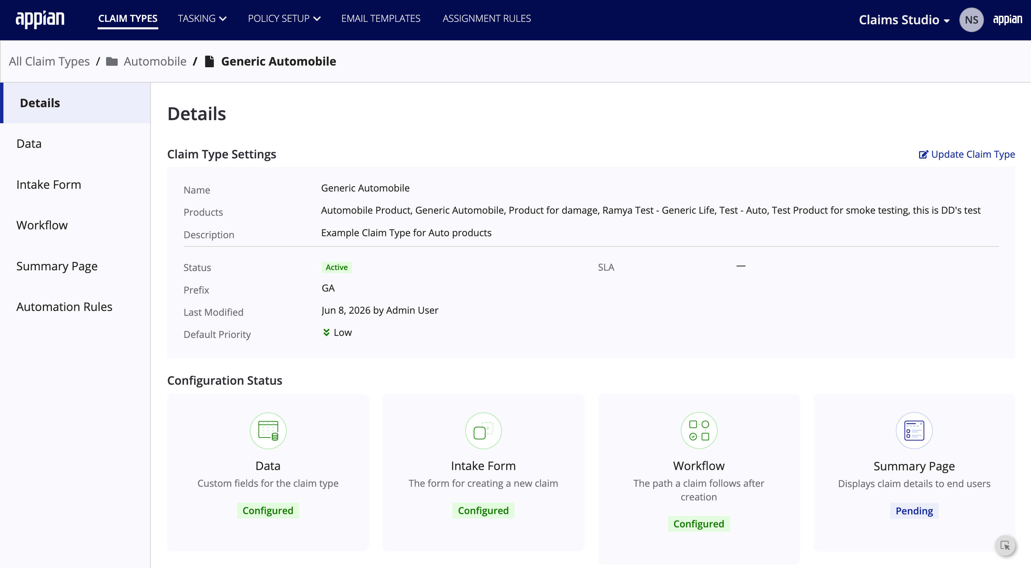
Task: Click 'The path a claim follows after creation' text
Action: [x=699, y=490]
